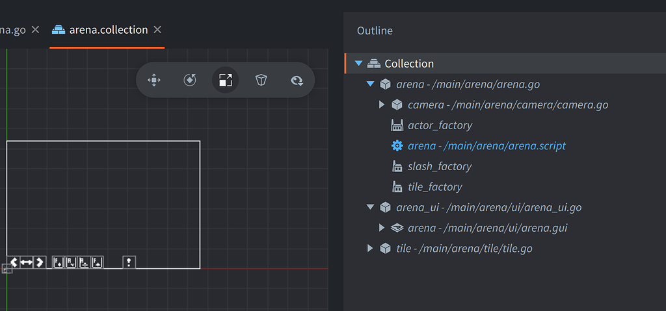666x311 pixels.
Task: Collapse the Collection root node
Action: pyautogui.click(x=358, y=64)
